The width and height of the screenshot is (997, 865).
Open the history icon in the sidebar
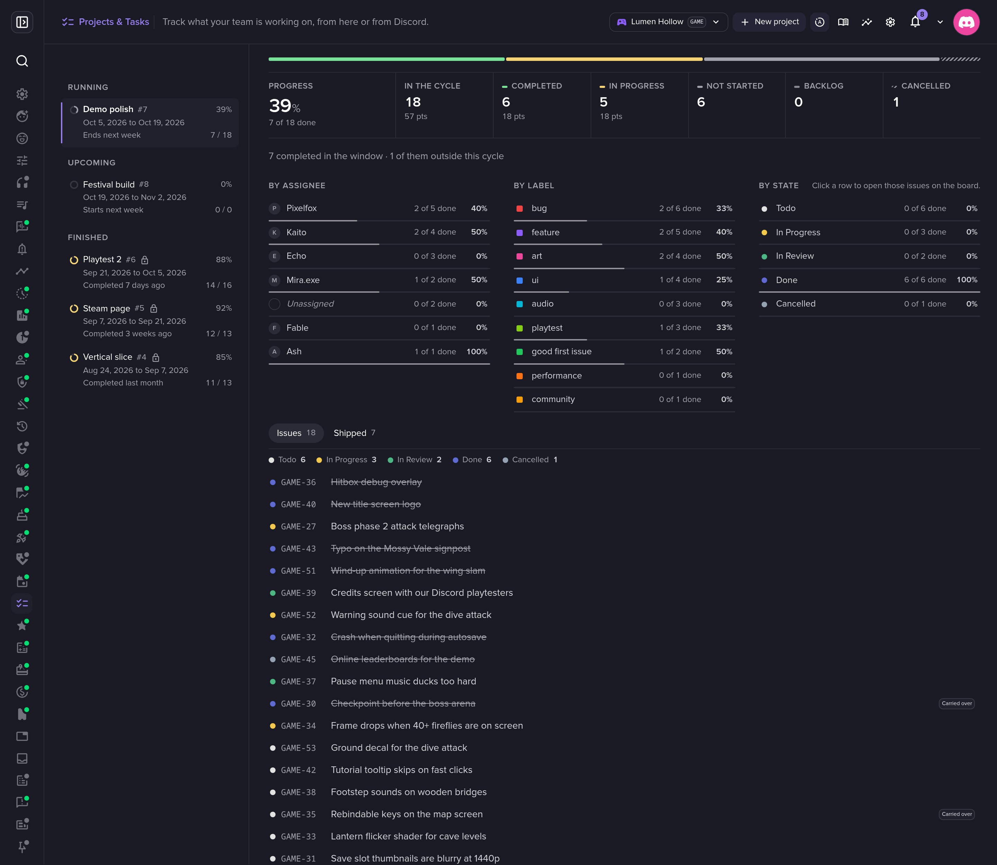click(x=22, y=426)
